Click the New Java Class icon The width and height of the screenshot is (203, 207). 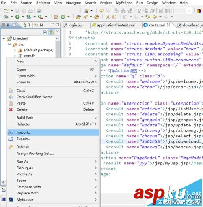tap(63, 17)
